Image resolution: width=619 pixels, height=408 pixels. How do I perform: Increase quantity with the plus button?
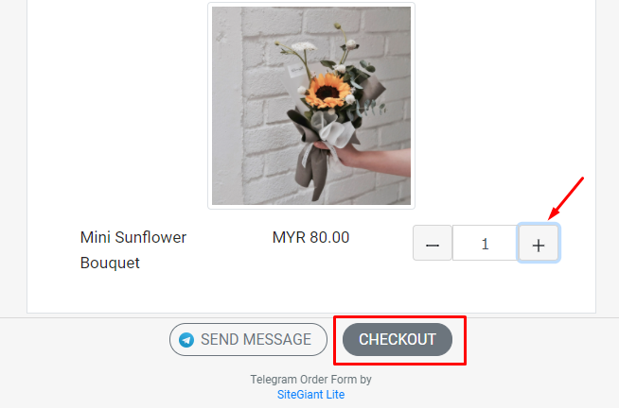[x=538, y=244]
